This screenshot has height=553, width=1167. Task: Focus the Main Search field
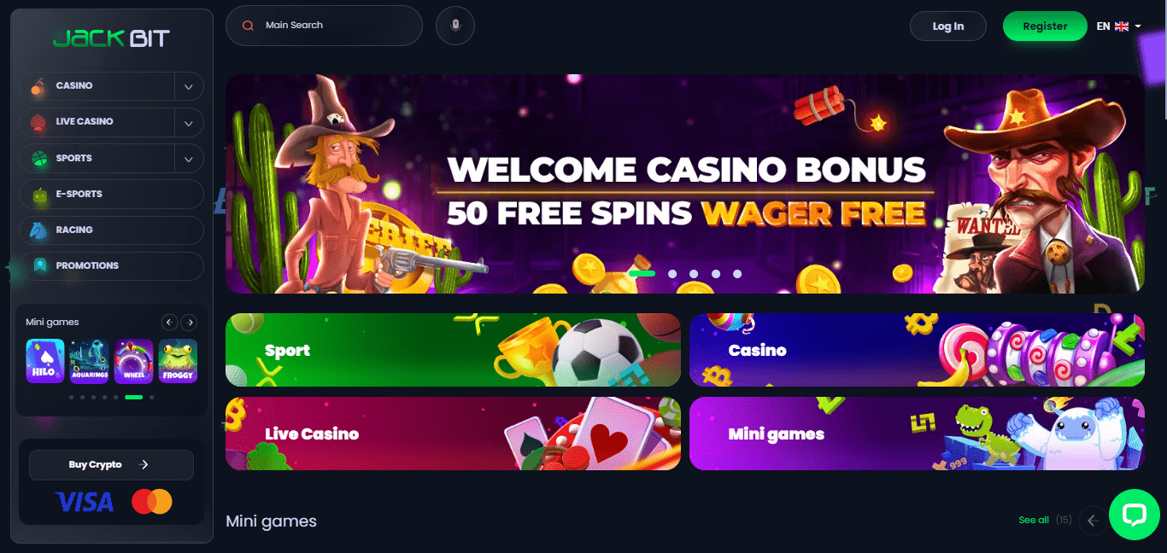tap(324, 26)
